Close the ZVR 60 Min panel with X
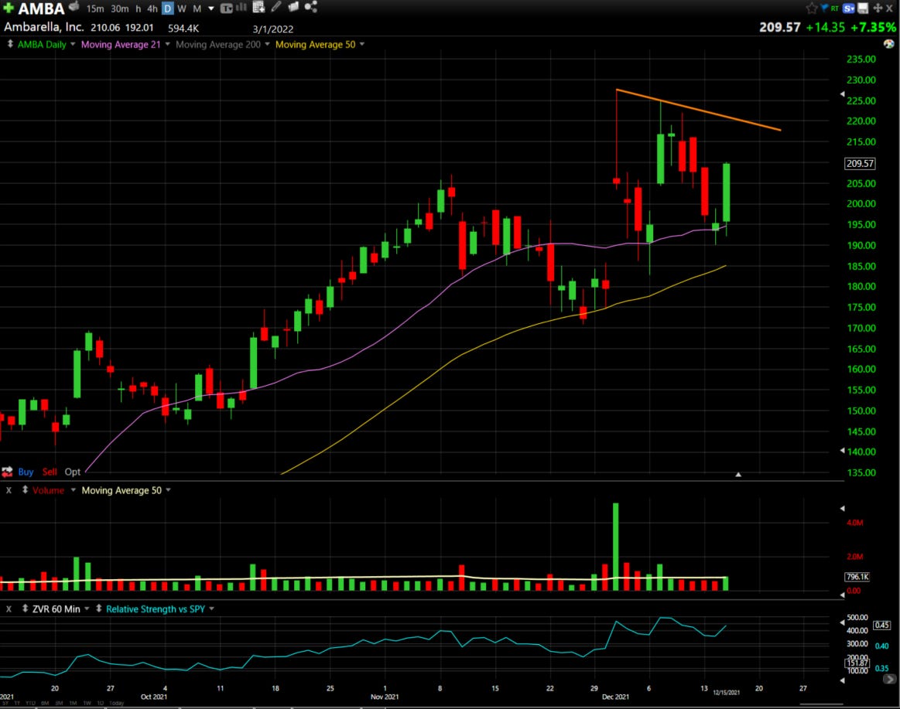Viewport: 900px width, 709px height. point(9,608)
